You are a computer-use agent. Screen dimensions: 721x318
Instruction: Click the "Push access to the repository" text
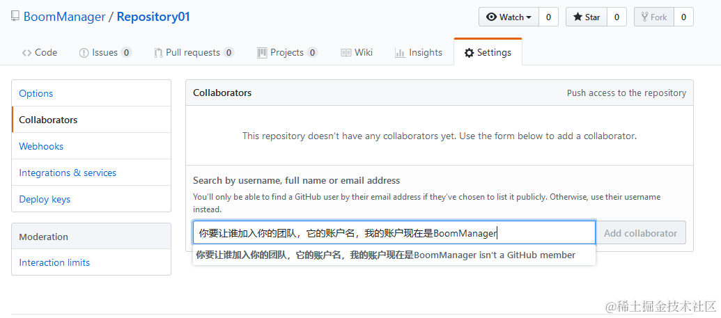pos(626,93)
